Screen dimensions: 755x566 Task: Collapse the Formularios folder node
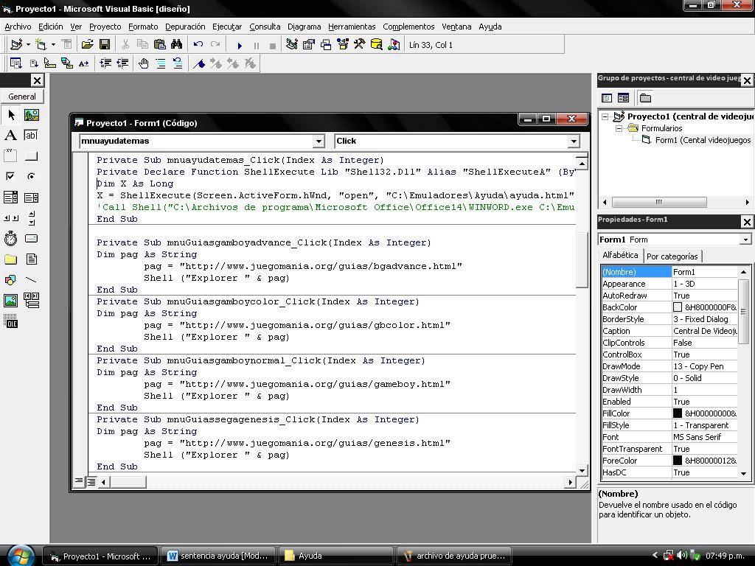(619, 128)
